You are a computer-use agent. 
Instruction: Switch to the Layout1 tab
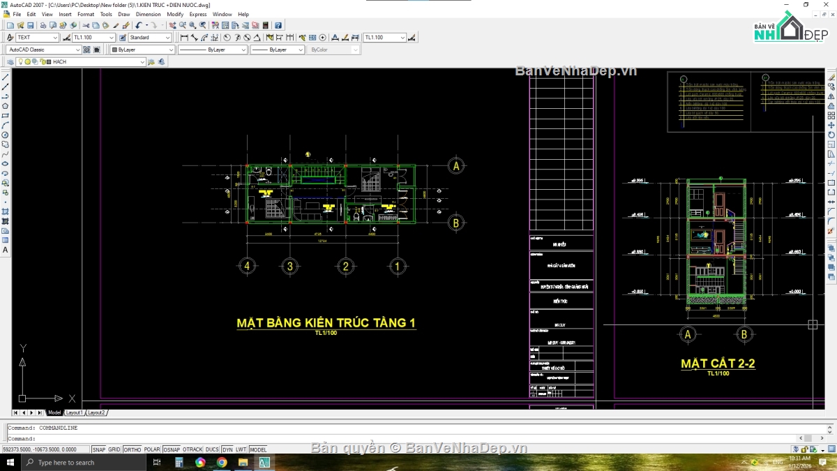click(74, 412)
